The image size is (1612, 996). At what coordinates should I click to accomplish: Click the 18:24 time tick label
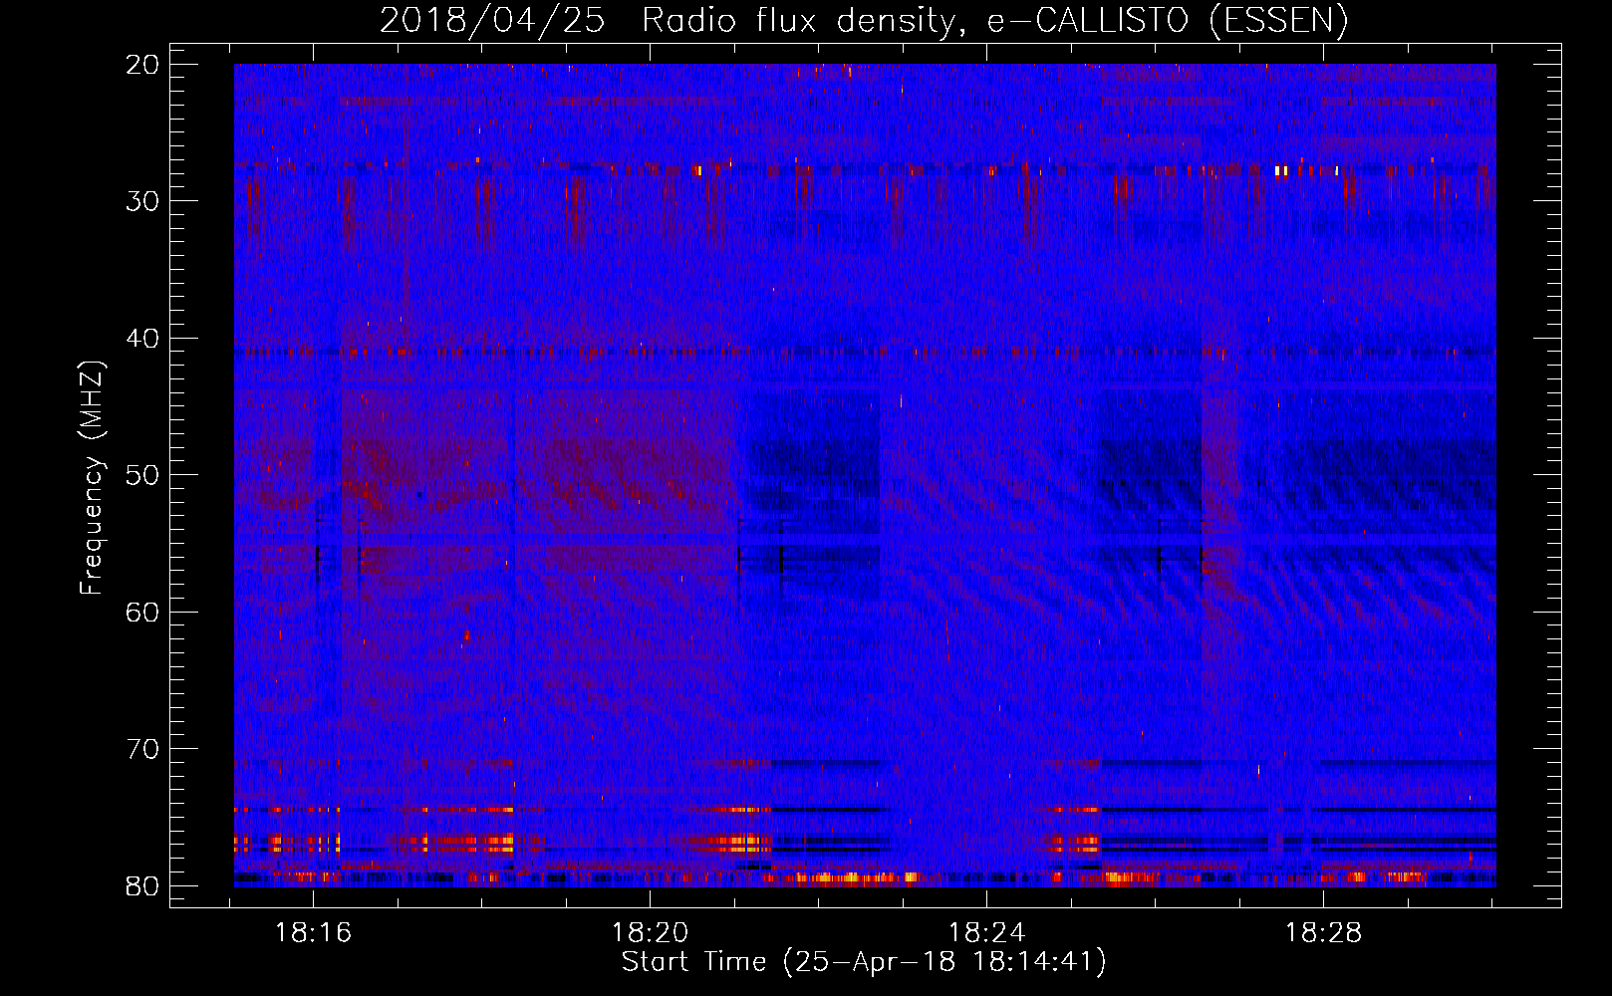[x=986, y=933]
